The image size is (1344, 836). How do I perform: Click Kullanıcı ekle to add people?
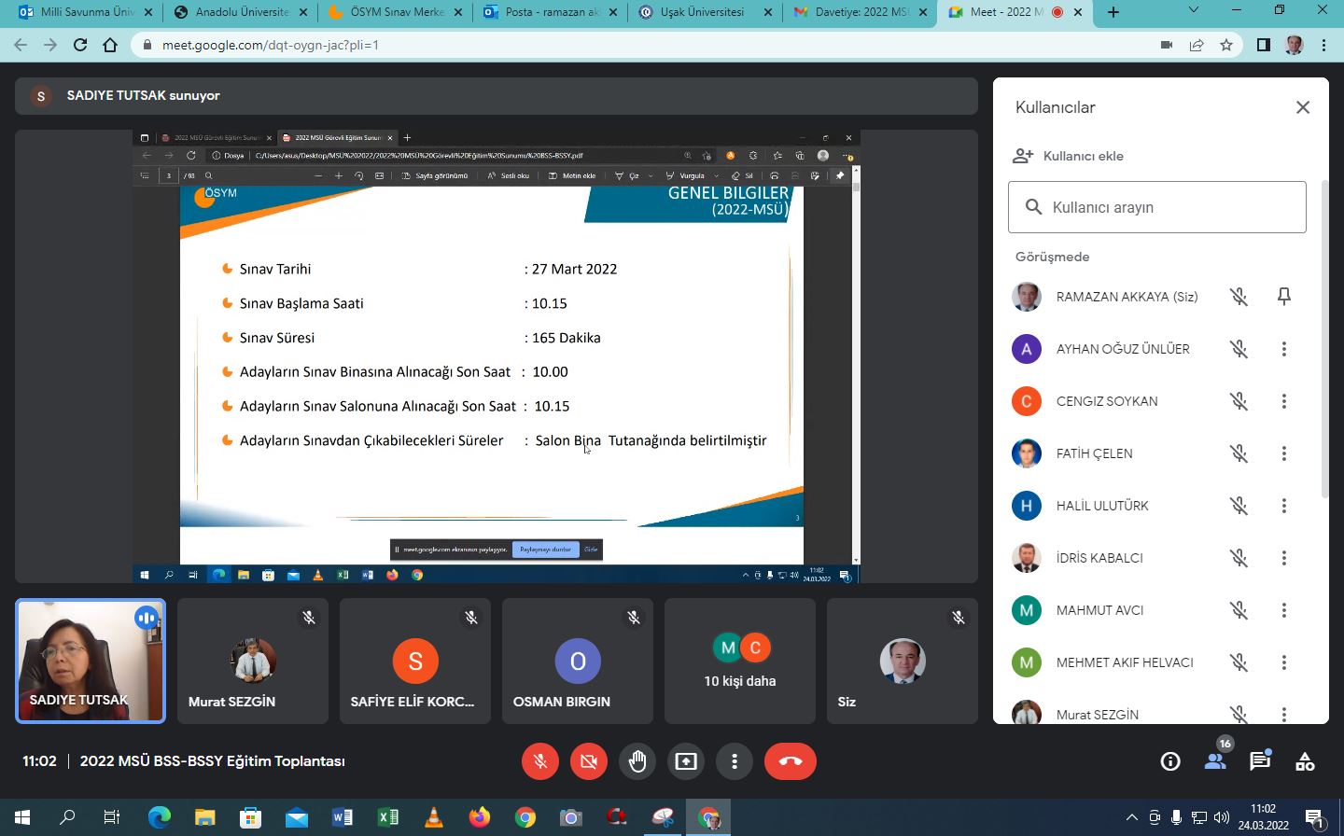pyautogui.click(x=1083, y=156)
